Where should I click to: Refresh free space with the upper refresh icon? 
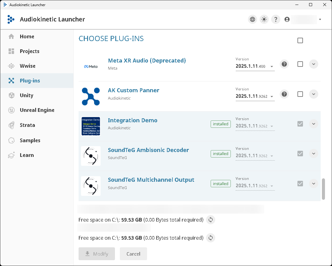click(210, 220)
